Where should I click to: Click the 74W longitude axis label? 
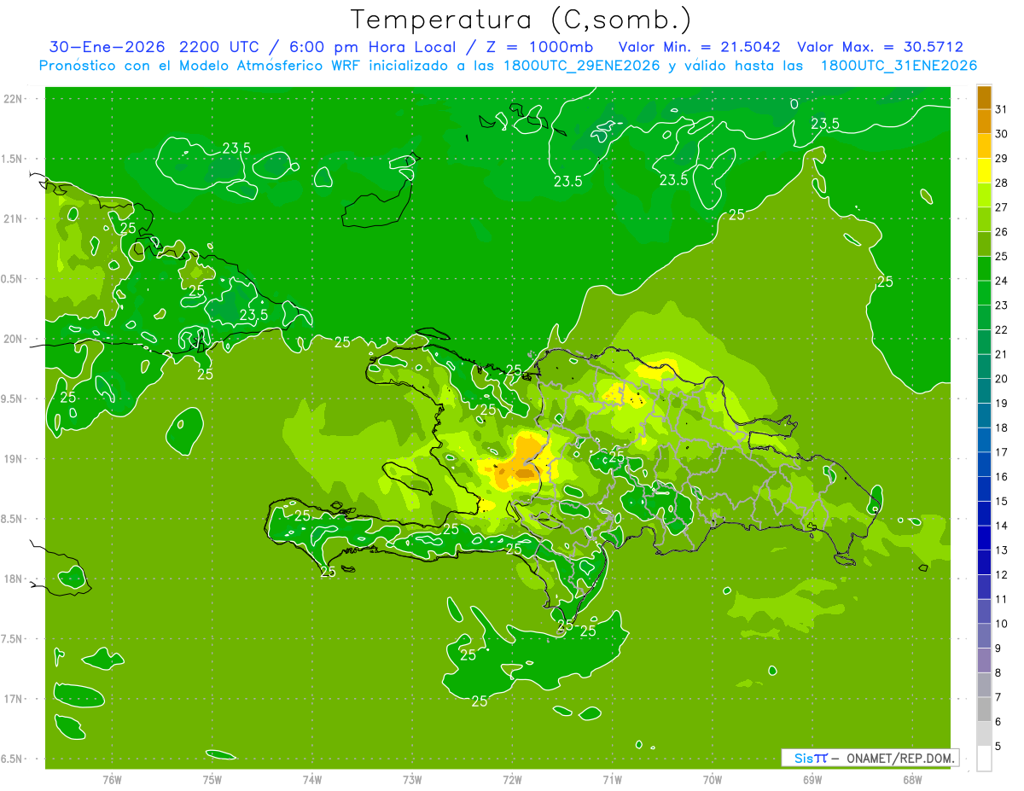click(312, 780)
